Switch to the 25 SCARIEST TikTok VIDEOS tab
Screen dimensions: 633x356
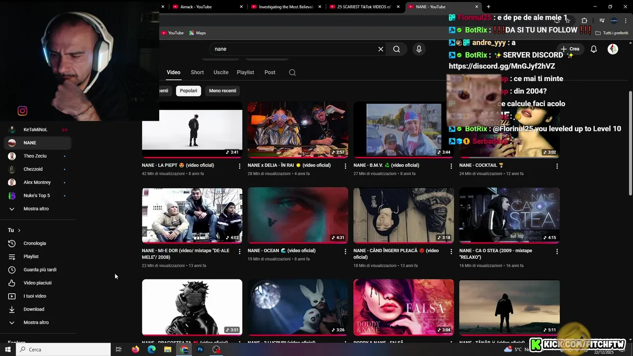pos(365,7)
